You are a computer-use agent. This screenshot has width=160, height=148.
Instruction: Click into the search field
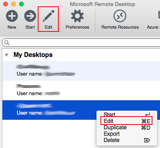(81, 43)
